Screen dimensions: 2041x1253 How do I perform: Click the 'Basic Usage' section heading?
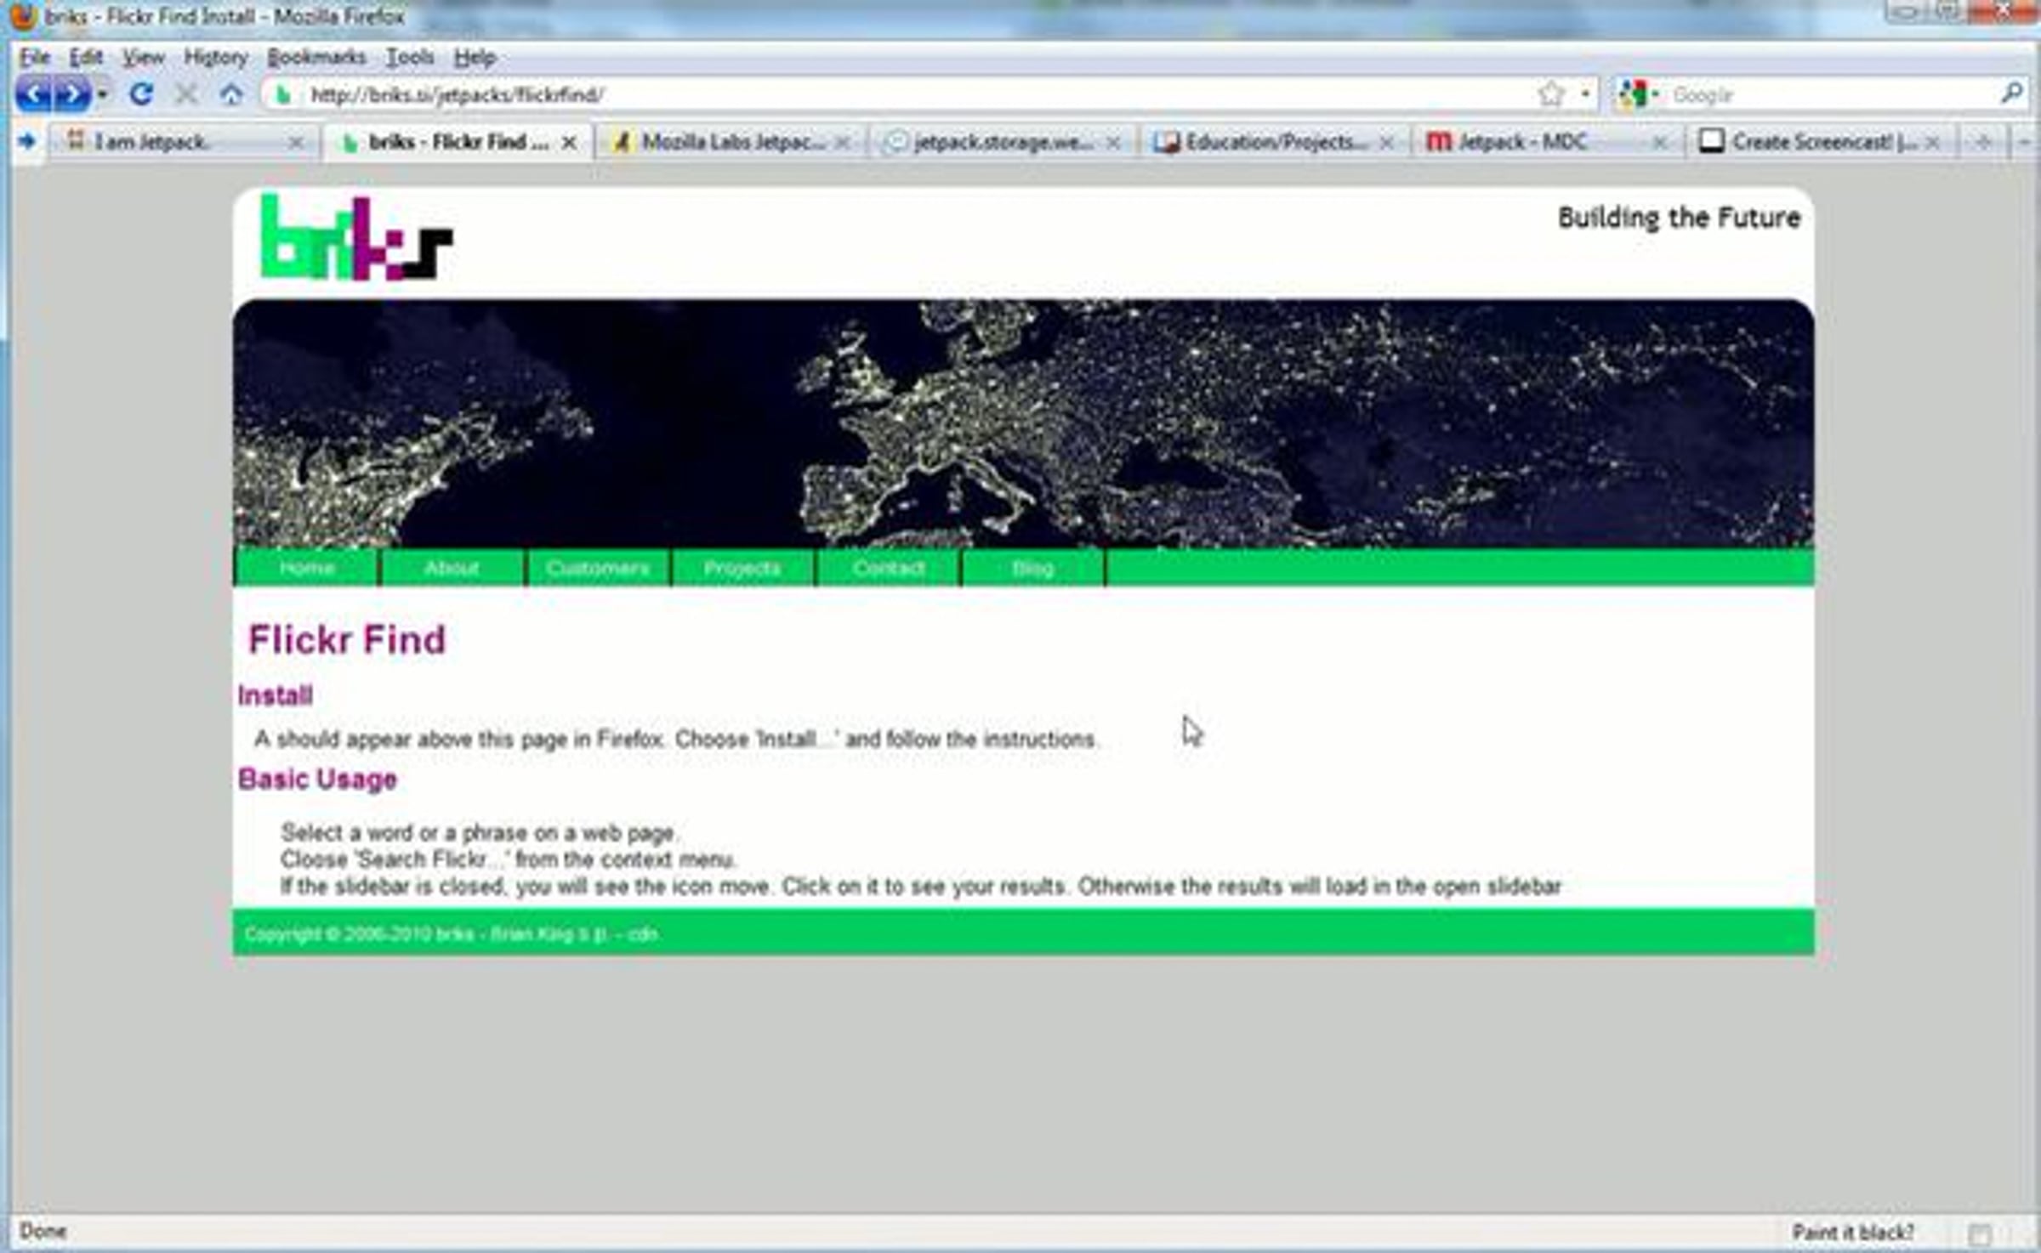(x=317, y=780)
